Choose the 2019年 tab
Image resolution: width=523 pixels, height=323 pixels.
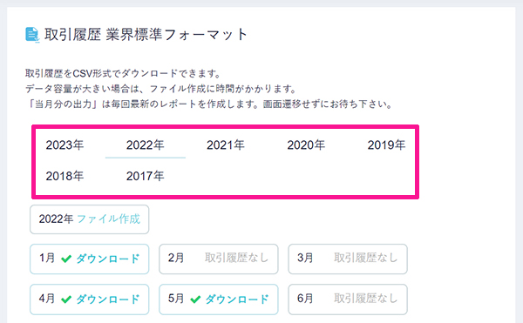[386, 145]
